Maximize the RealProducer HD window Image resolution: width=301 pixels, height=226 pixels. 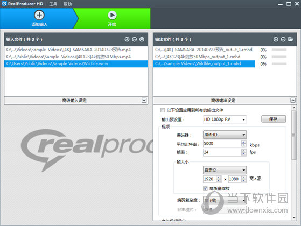[289, 4]
